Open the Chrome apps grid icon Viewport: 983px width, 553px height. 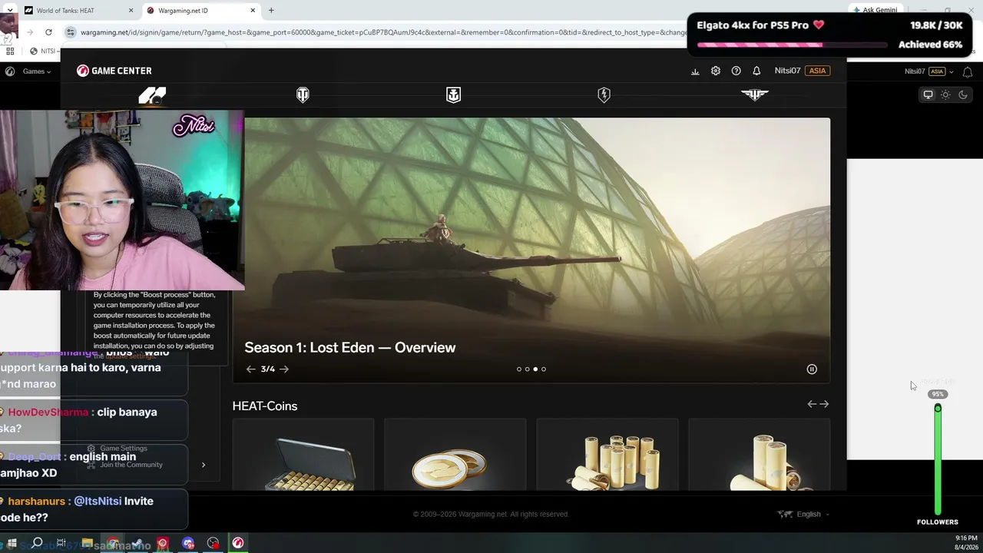[x=10, y=51]
